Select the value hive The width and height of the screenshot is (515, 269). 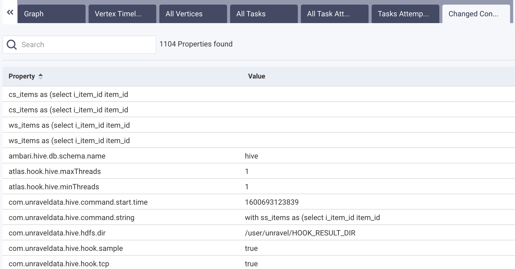coord(251,156)
